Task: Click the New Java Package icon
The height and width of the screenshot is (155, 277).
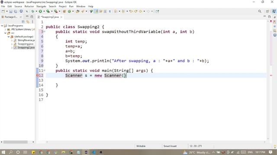Action: click(64, 12)
